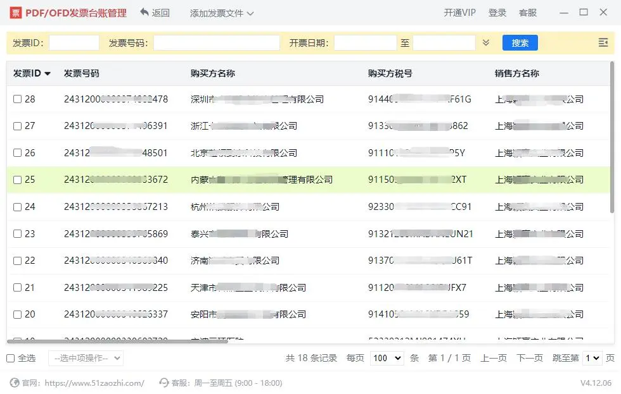Check the checkbox for invoice ID 28
Viewport: 621px width, 394px height.
tap(18, 99)
